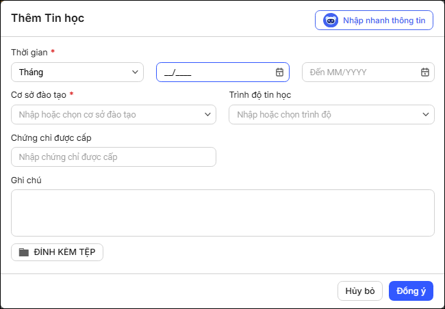Open Nhập nhanh thông tin quick entry
Screen dimensions: 445x309
tap(374, 21)
